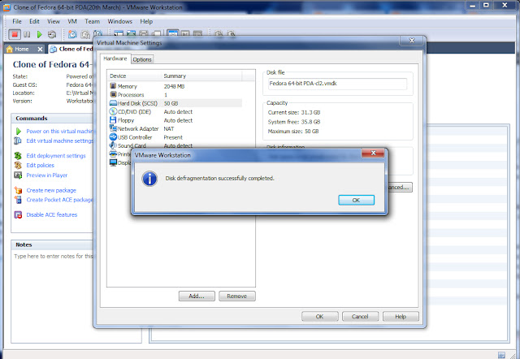Select the Clone of Fedora tab
Screen dimensions: 520x359
click(x=71, y=49)
